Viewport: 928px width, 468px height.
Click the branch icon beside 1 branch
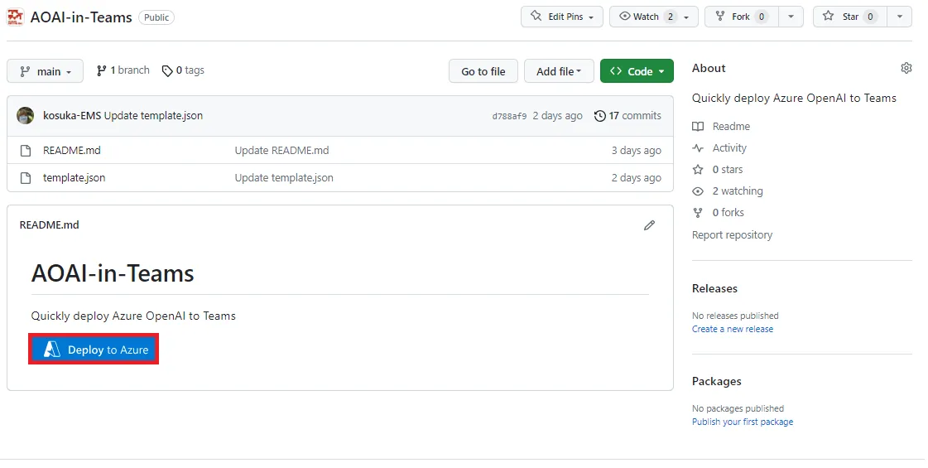click(102, 70)
